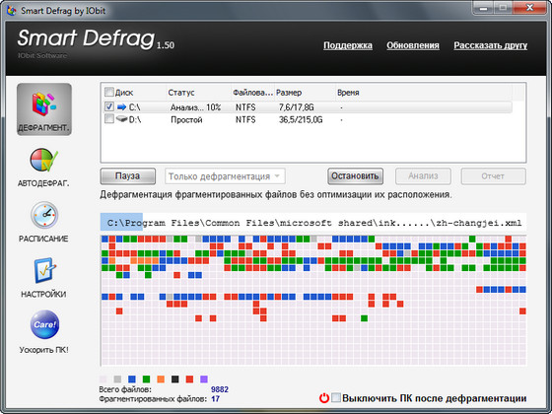The width and height of the screenshot is (552, 414).
Task: Sort by the Время column header
Action: click(x=348, y=93)
